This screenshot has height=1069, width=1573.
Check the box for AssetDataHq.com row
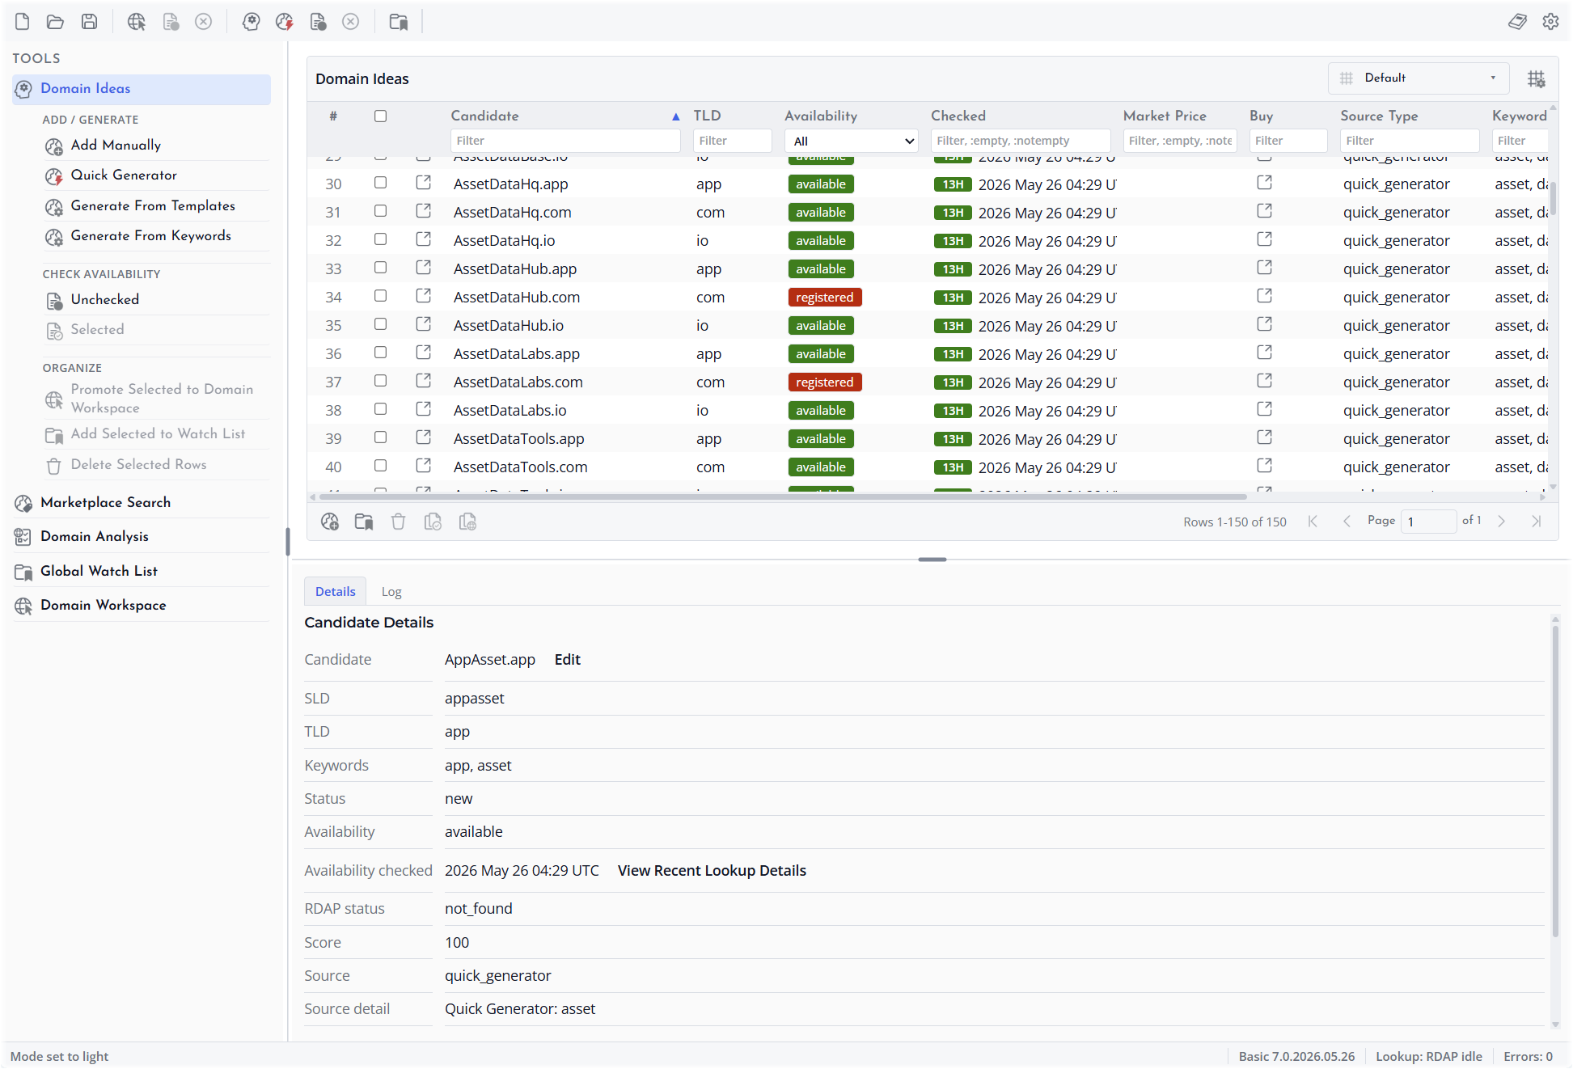[380, 211]
